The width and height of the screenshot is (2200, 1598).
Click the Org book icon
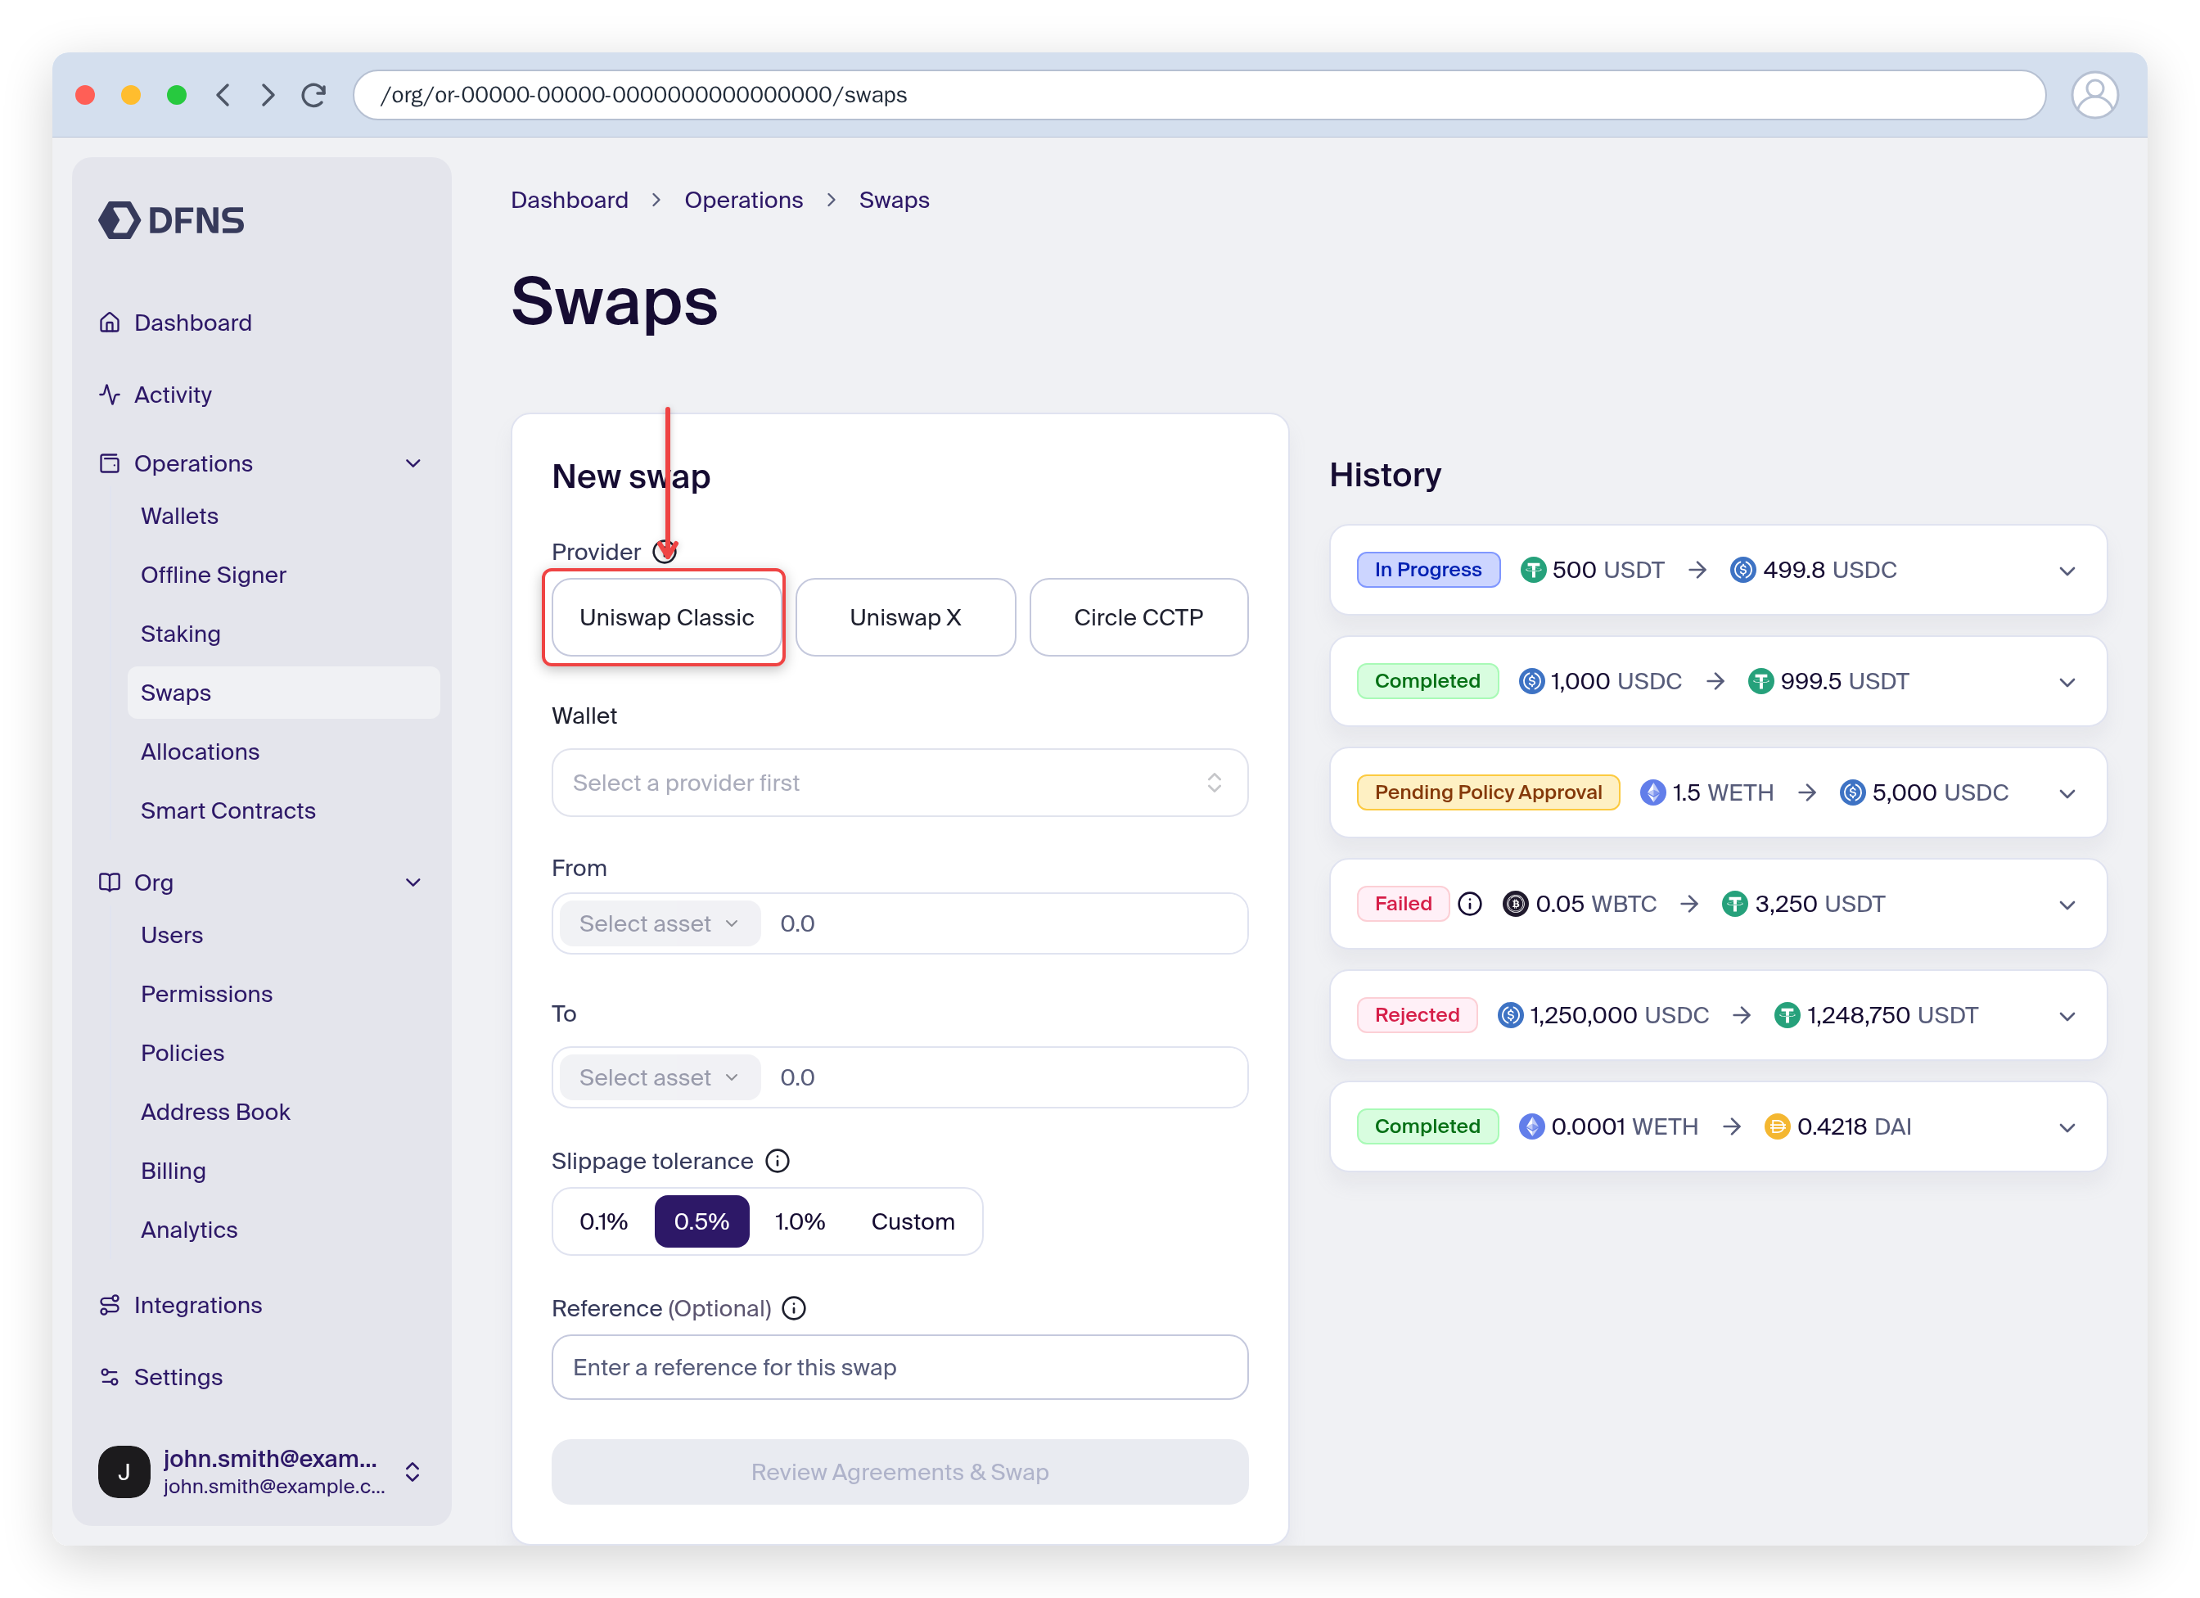pyautogui.click(x=110, y=882)
